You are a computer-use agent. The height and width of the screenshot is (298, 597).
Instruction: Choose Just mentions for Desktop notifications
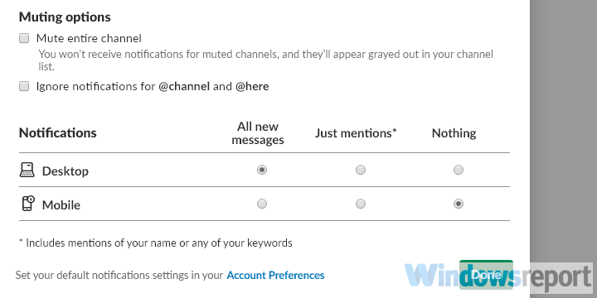coord(360,170)
